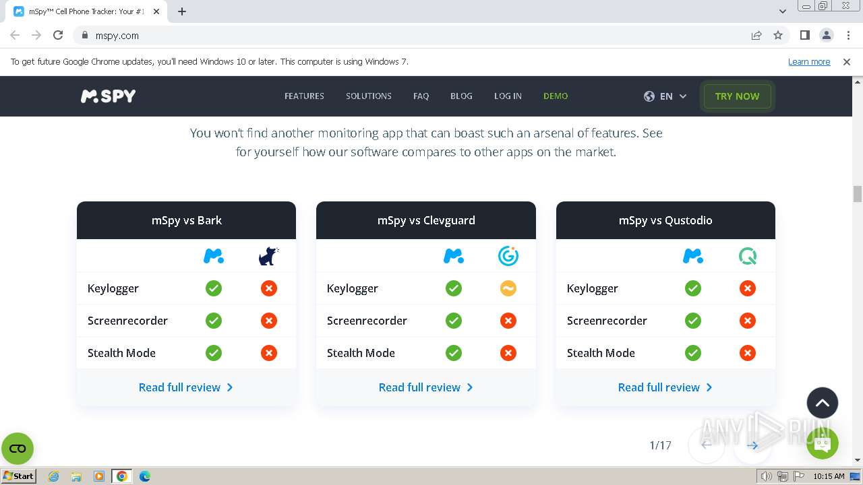Click the page vertical scrollbar thumb
863x485 pixels.
point(858,194)
